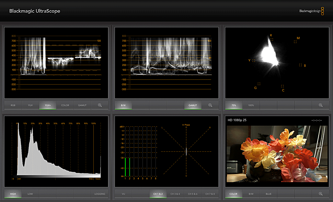Select the COLOR parade option
This screenshot has width=333, height=202.
coord(65,105)
